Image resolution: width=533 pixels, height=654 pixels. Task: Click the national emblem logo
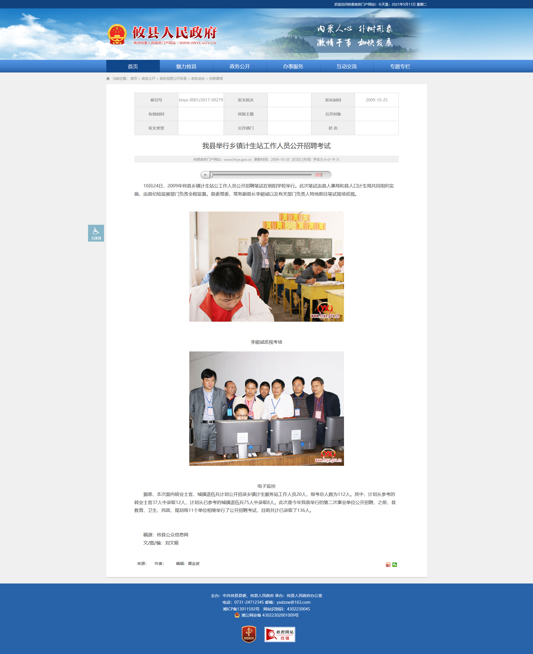pos(117,34)
